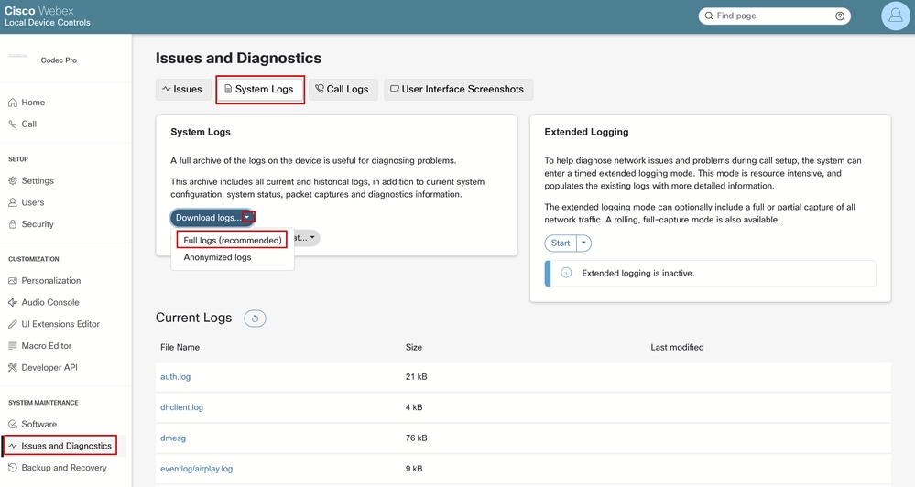Click the Macro Editor lines icon
This screenshot has width=915, height=487.
(x=12, y=345)
